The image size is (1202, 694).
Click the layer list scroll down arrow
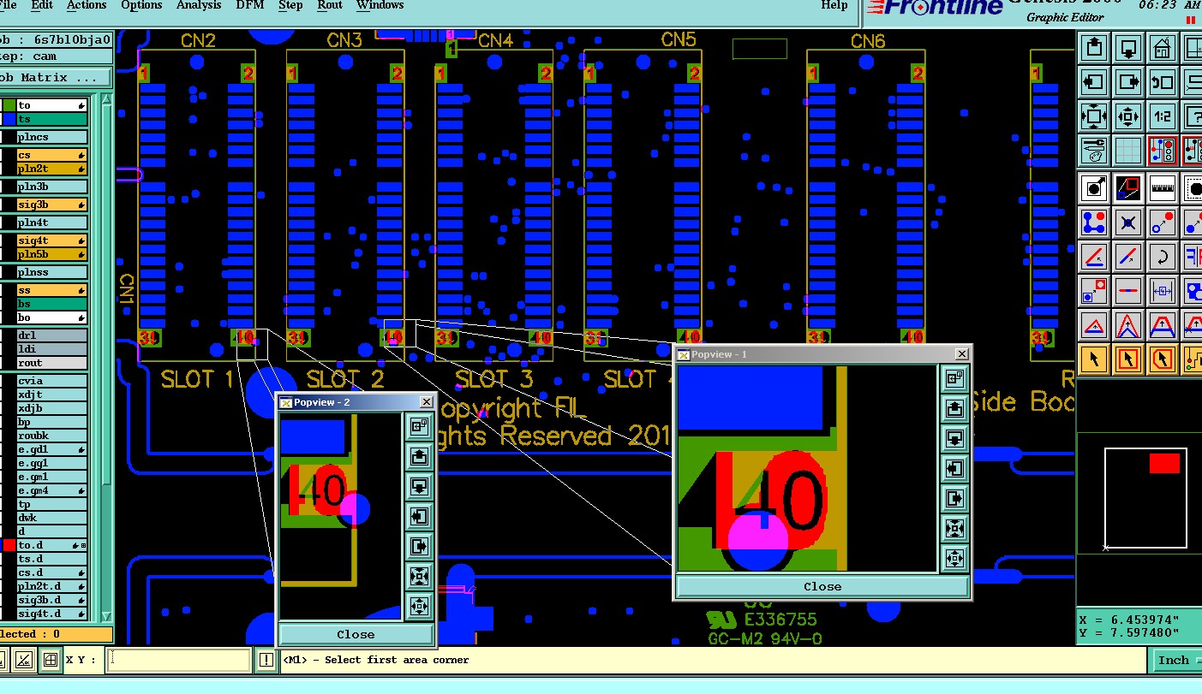coord(107,617)
